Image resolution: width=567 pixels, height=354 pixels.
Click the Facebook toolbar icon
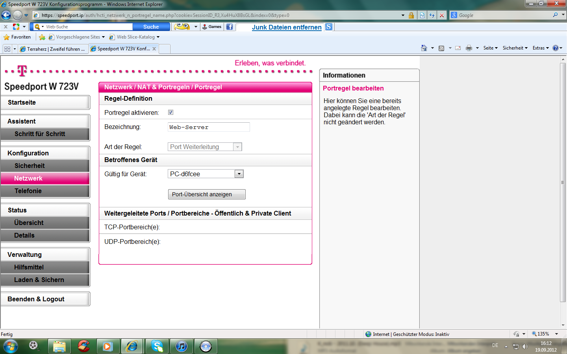pos(230,27)
